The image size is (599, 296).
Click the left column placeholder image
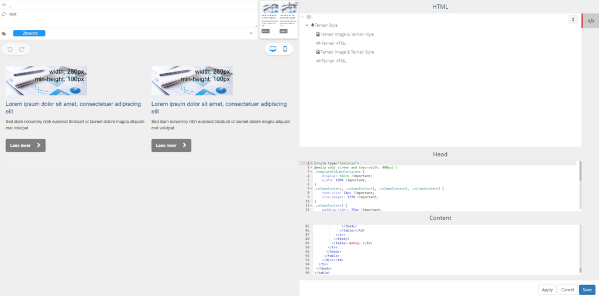[46, 81]
